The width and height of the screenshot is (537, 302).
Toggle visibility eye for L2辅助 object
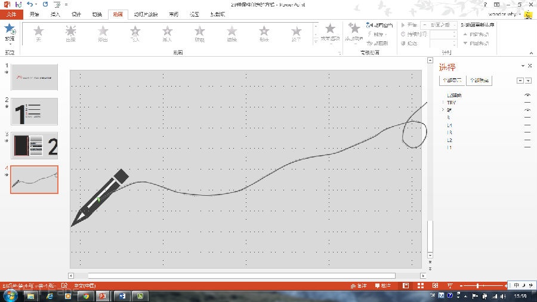(x=527, y=95)
